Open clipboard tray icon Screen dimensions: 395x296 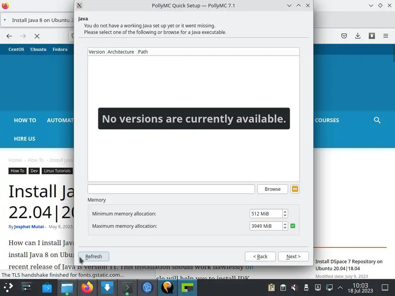pos(283,288)
